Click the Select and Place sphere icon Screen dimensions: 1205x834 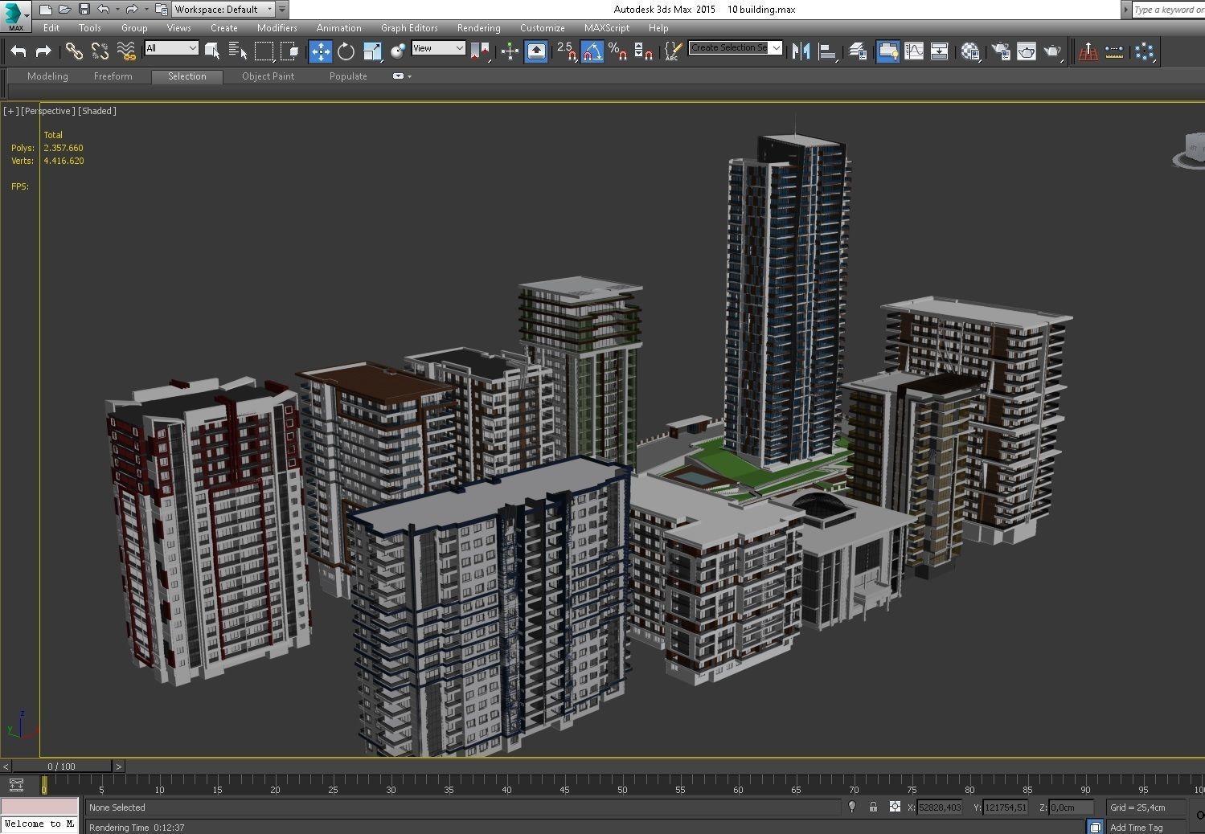click(x=397, y=51)
